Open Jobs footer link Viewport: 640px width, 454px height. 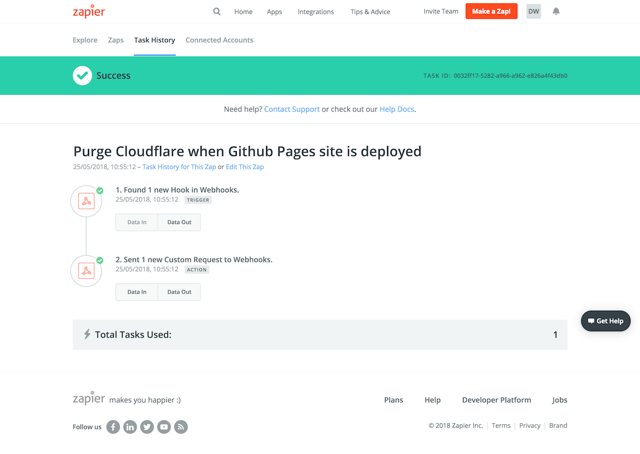click(560, 400)
